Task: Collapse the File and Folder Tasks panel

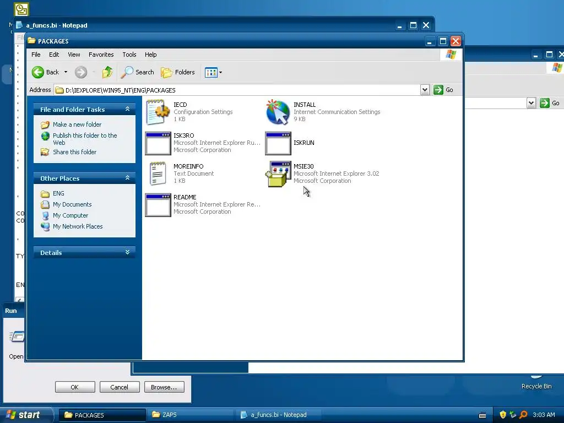Action: coord(127,109)
